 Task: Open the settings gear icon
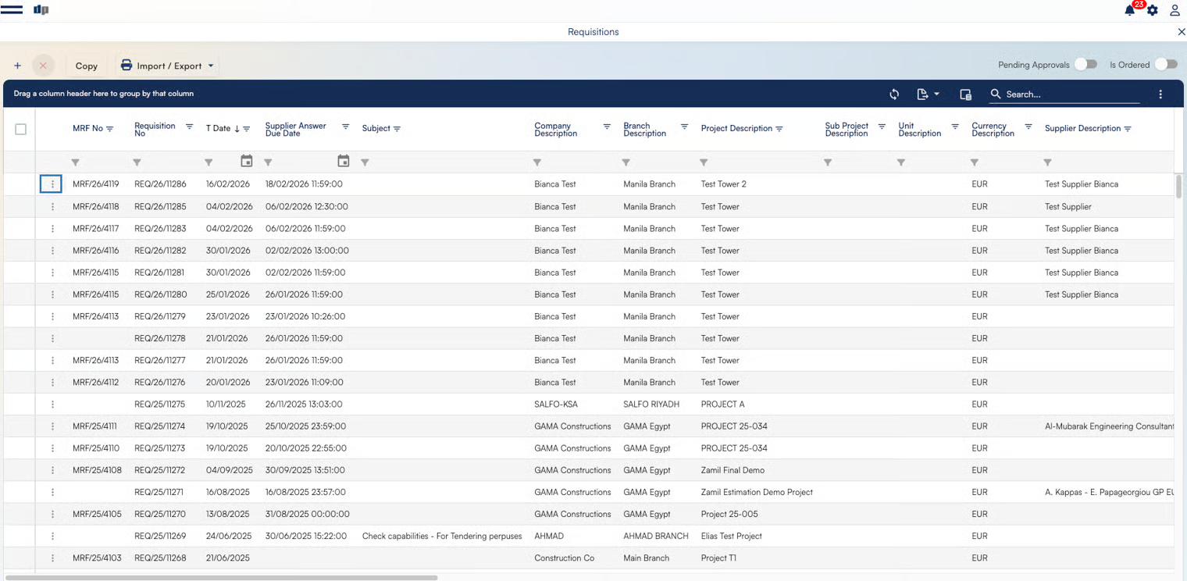coord(1153,11)
